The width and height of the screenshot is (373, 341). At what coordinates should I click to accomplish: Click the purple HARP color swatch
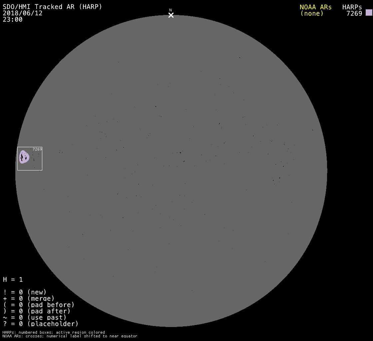pos(369,13)
